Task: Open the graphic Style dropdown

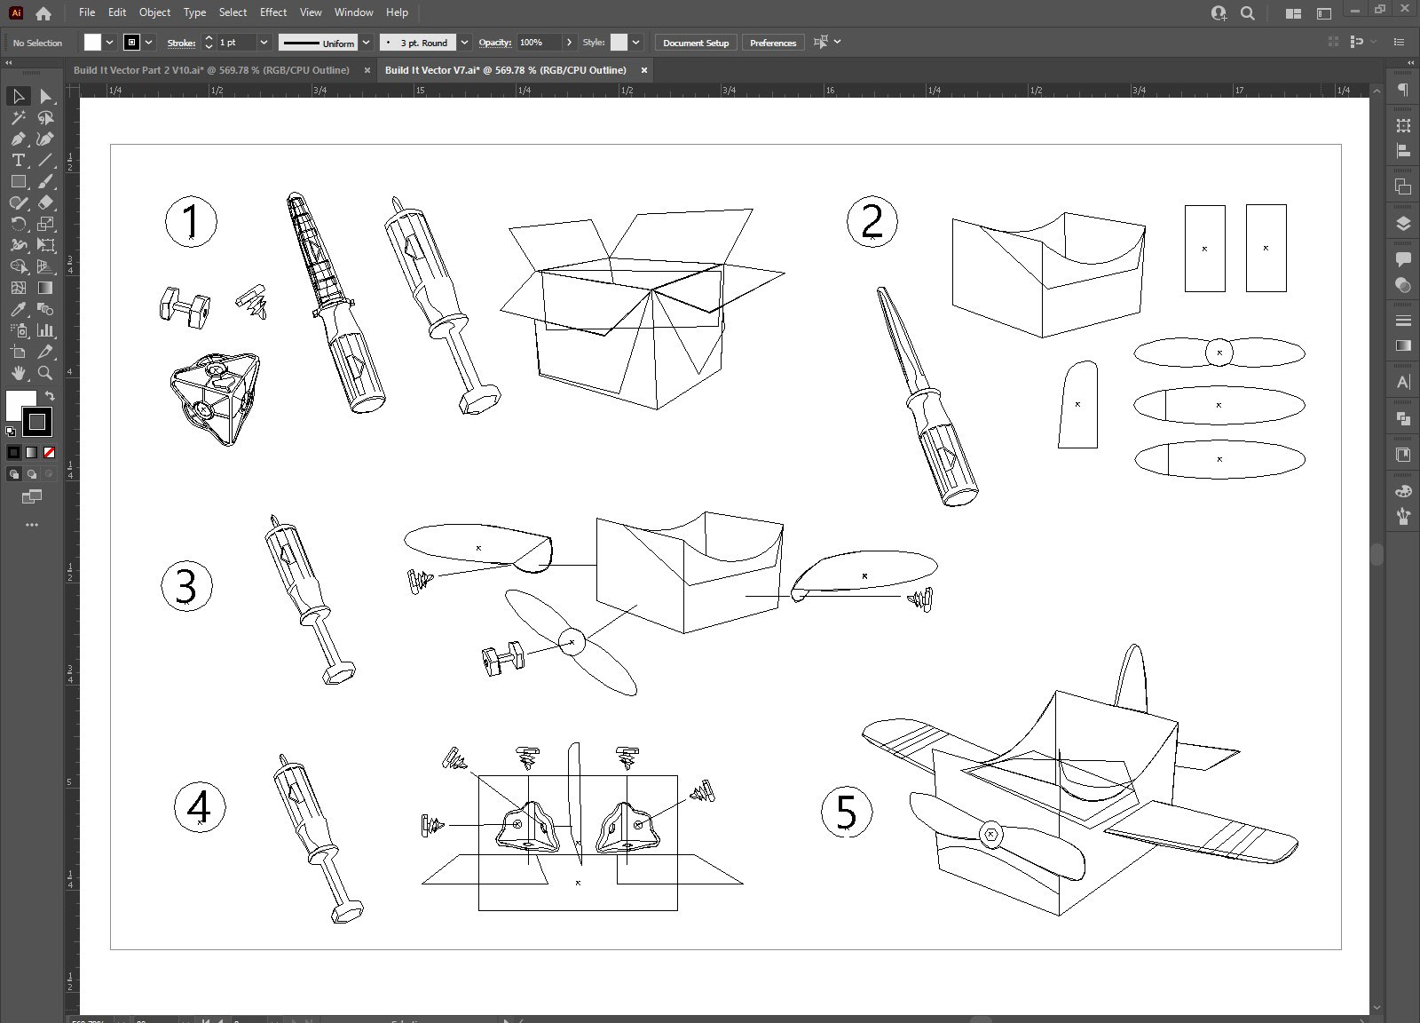Action: point(636,43)
